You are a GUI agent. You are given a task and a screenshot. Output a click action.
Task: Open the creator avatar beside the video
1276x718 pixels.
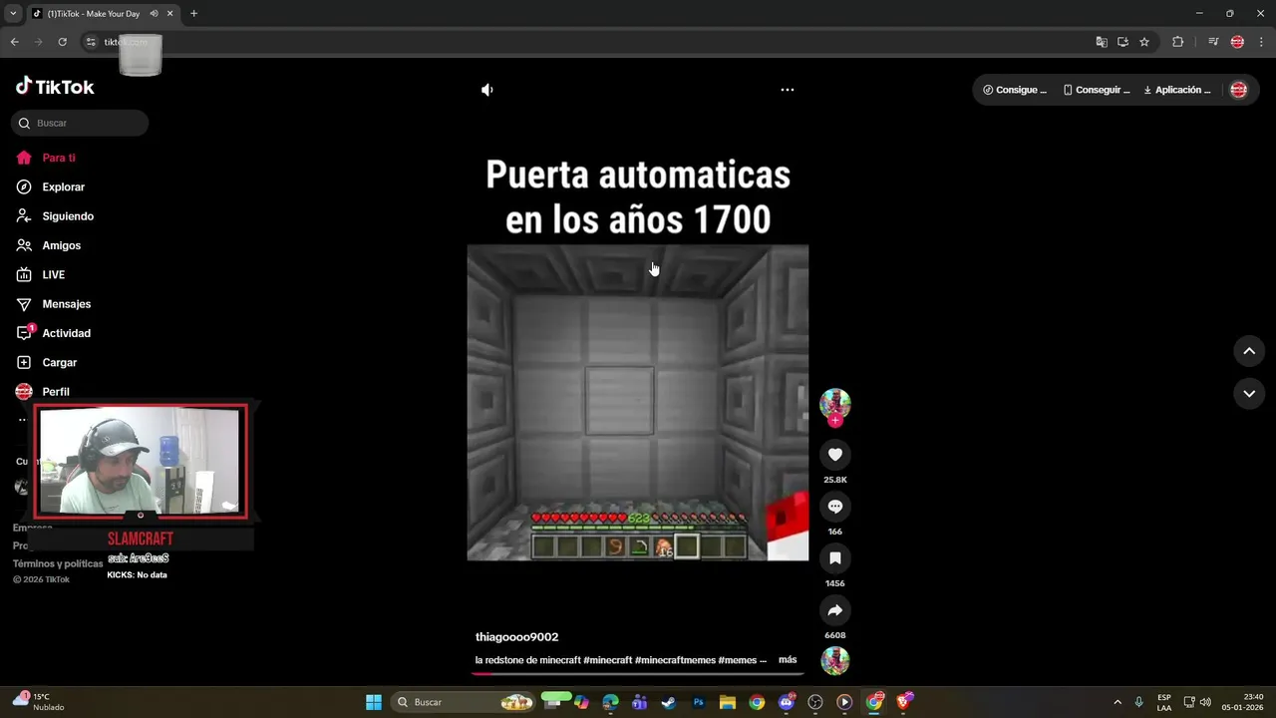(x=835, y=403)
